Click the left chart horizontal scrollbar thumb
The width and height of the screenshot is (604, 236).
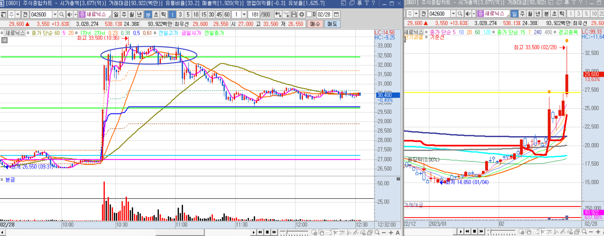(x=180, y=232)
